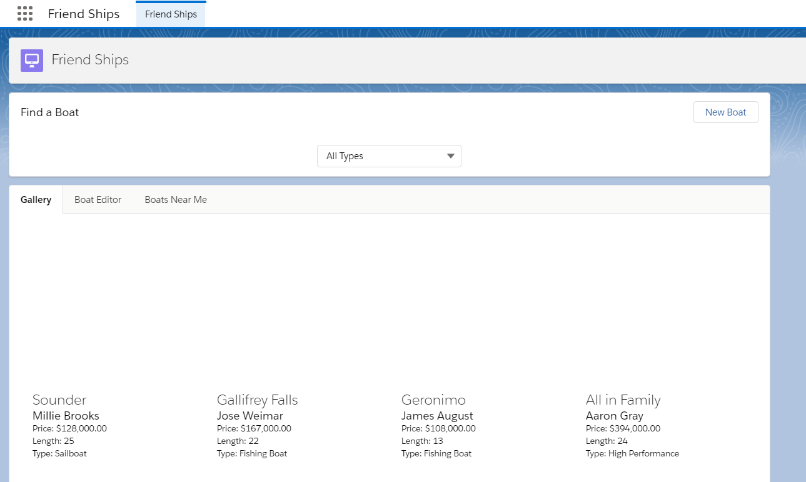
Task: Click contact name Aaron Gray
Action: point(615,416)
